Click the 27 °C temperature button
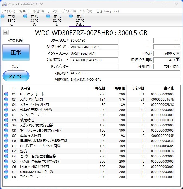Screen dimensions: 183x189 pyautogui.click(x=16, y=76)
